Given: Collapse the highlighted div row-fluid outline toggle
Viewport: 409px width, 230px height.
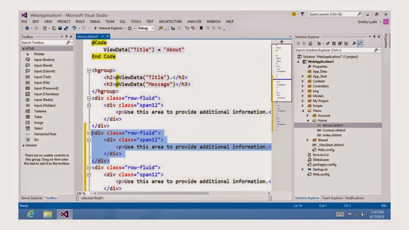Looking at the screenshot, I should tap(89, 133).
